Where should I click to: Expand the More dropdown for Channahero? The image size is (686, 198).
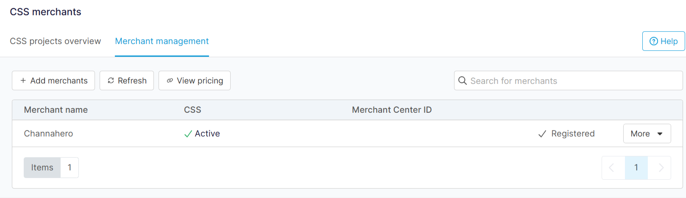[x=647, y=134]
